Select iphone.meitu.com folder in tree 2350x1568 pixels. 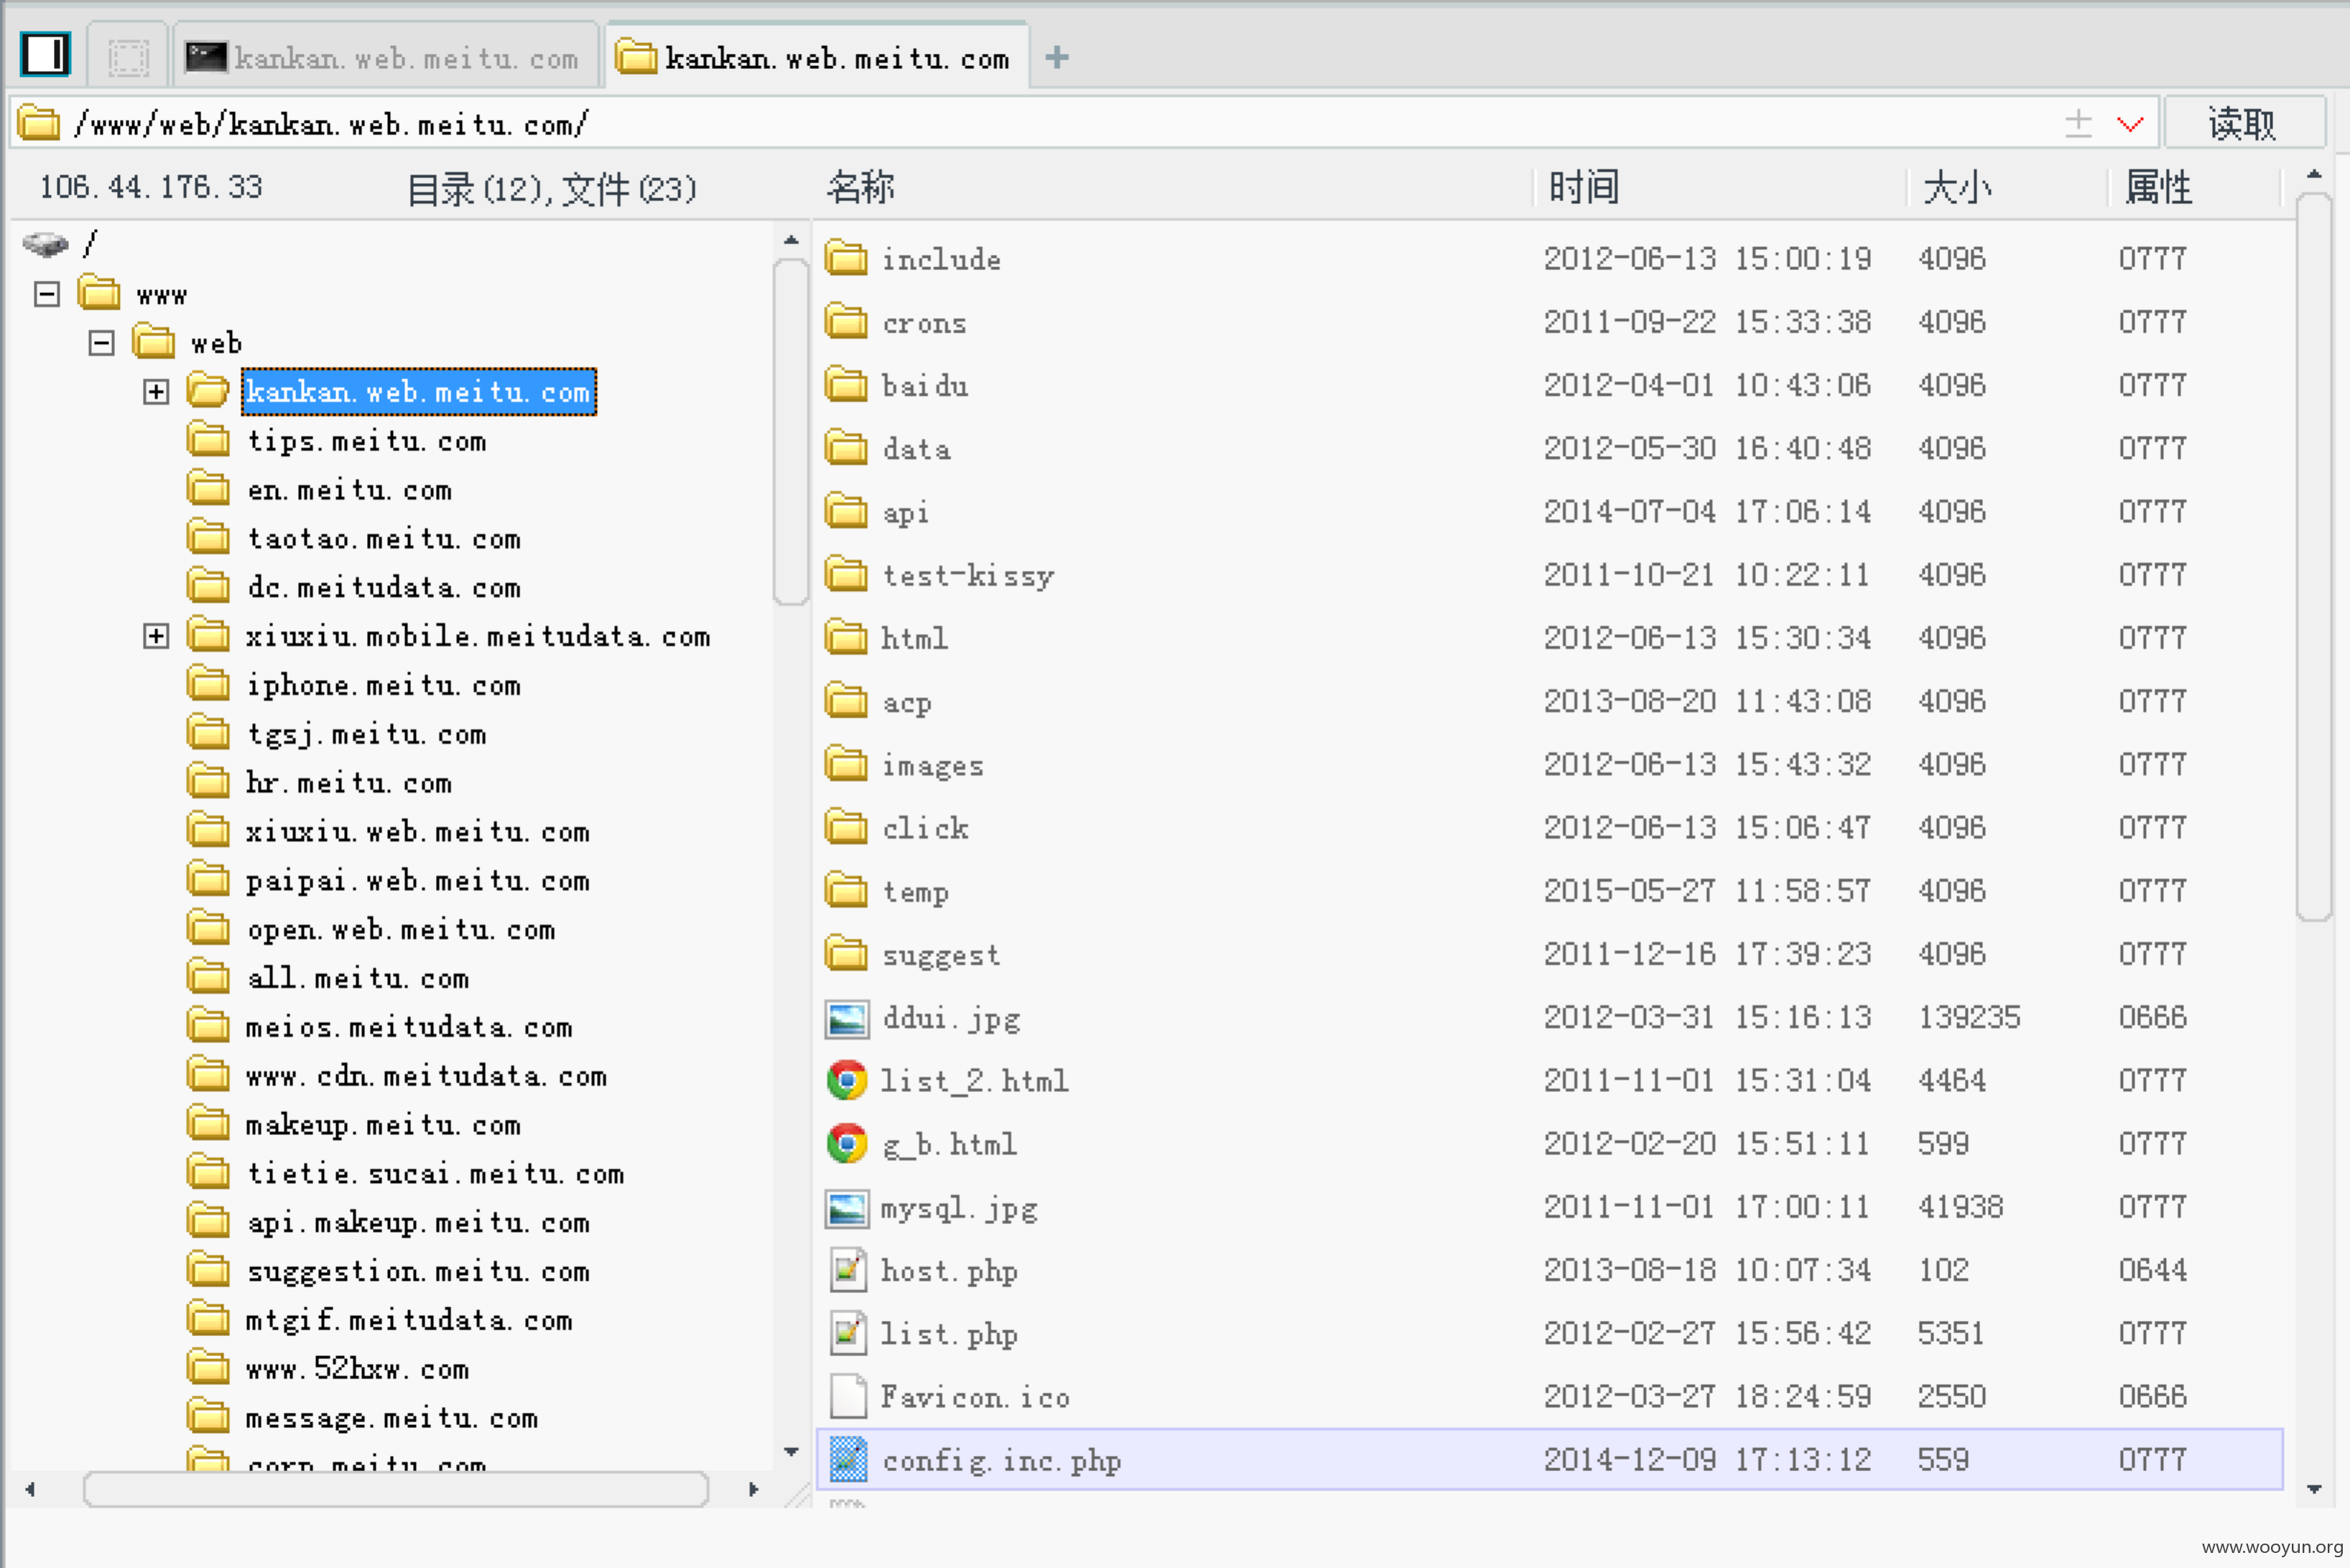384,685
